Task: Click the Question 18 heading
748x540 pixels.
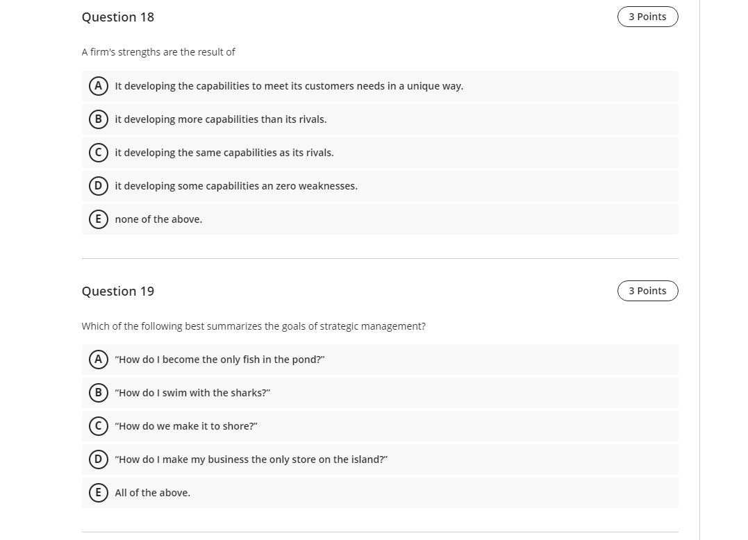Action: click(118, 17)
